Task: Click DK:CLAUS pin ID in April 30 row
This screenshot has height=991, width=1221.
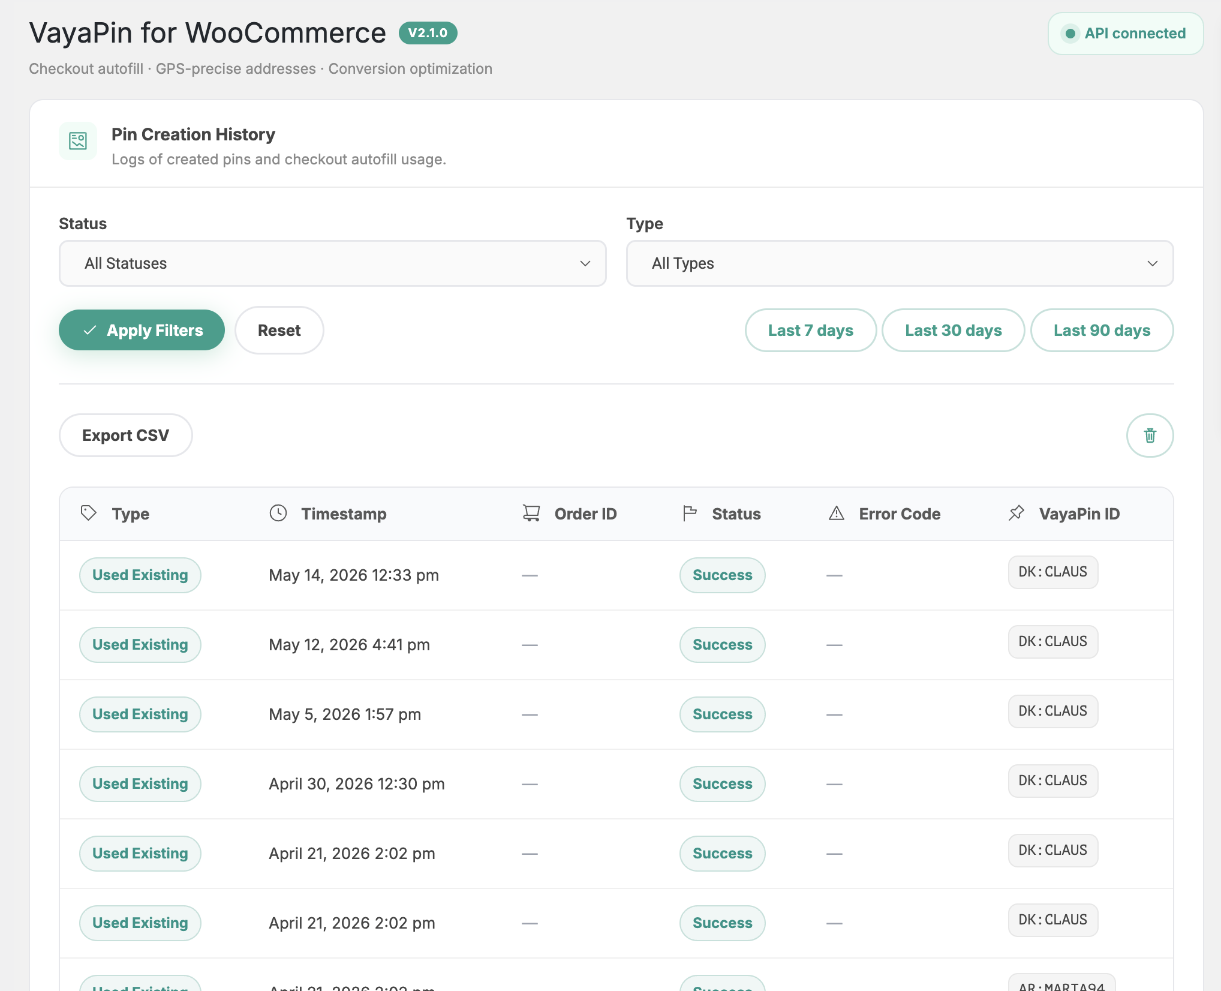Action: 1053,781
